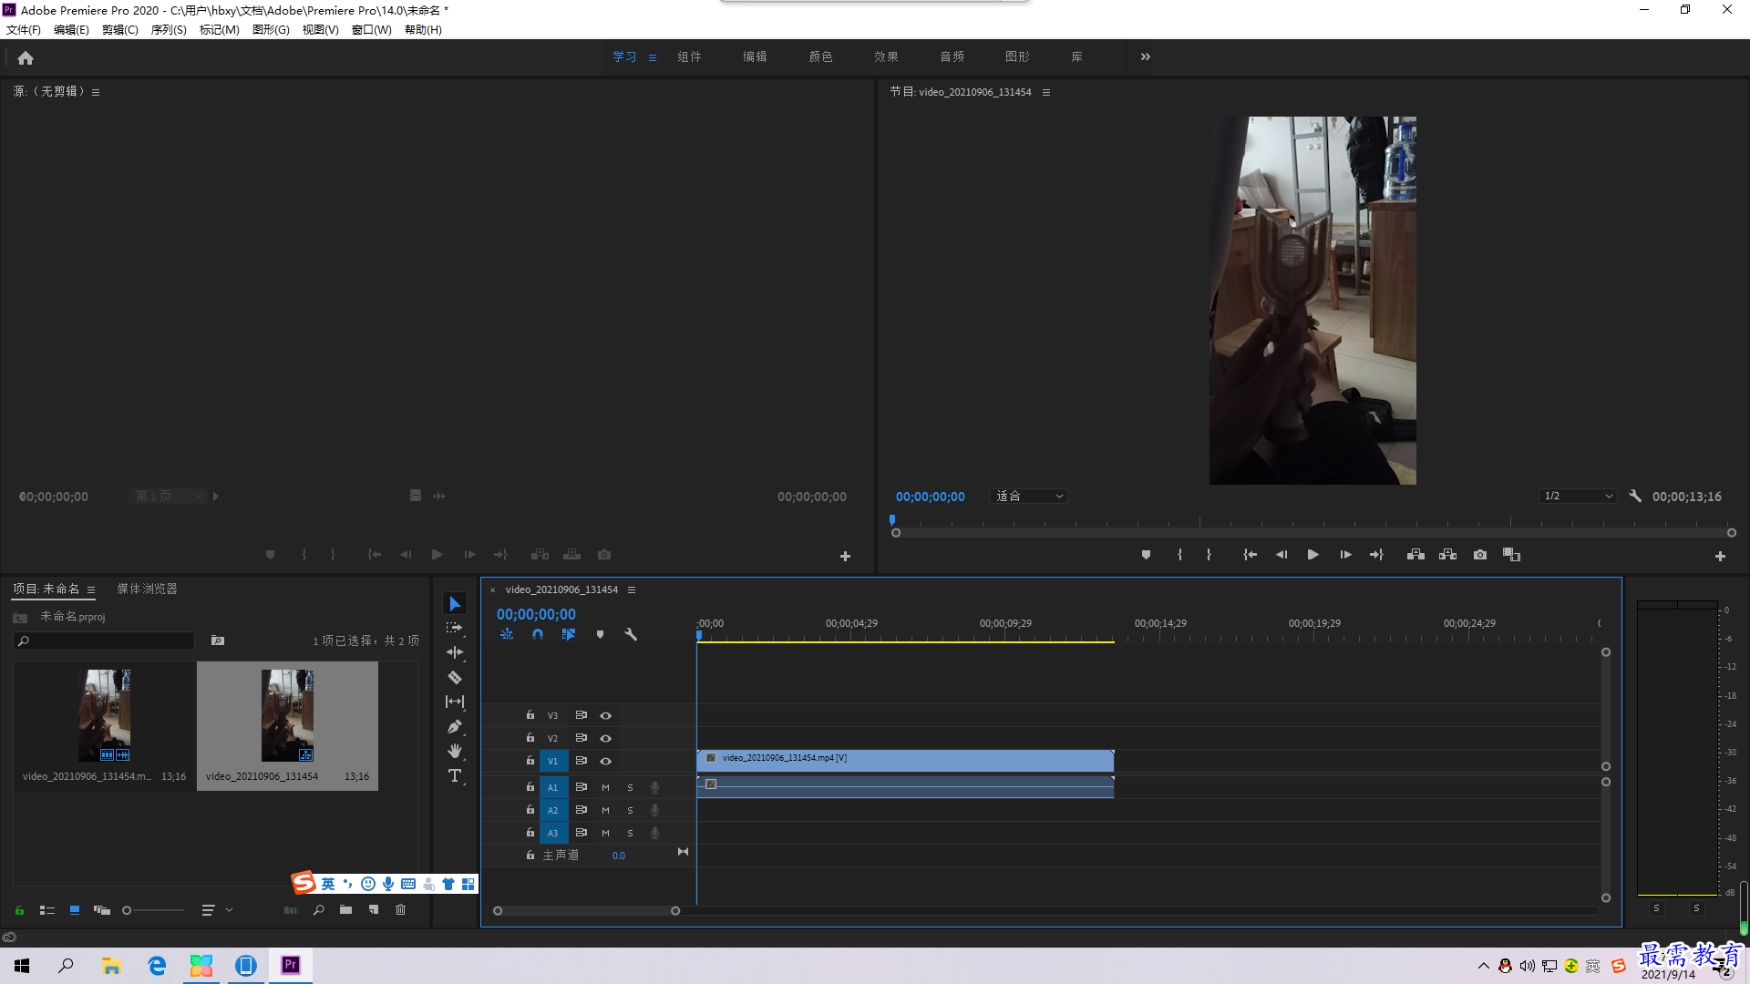Image resolution: width=1750 pixels, height=984 pixels.
Task: Toggle V3 track output eye
Action: pyautogui.click(x=605, y=716)
